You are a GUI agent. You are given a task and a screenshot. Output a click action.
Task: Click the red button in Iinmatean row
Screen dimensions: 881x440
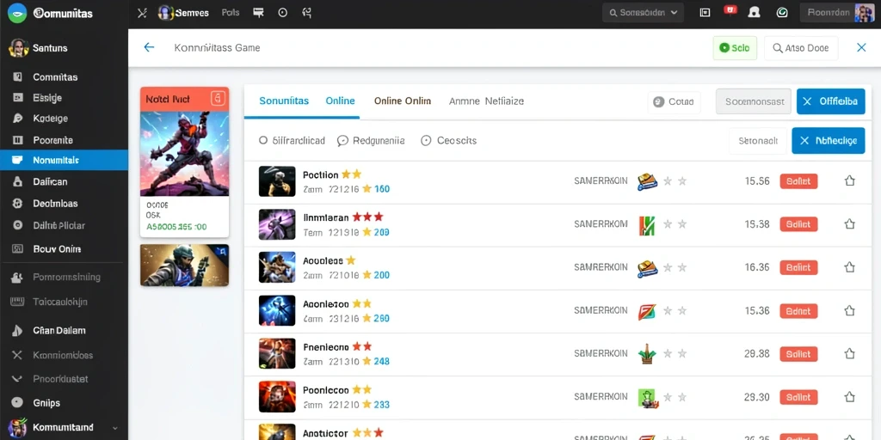coord(798,224)
